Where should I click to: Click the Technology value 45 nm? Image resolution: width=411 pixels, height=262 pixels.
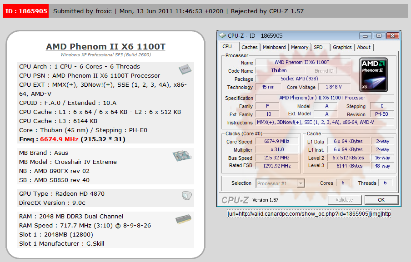tap(268, 87)
